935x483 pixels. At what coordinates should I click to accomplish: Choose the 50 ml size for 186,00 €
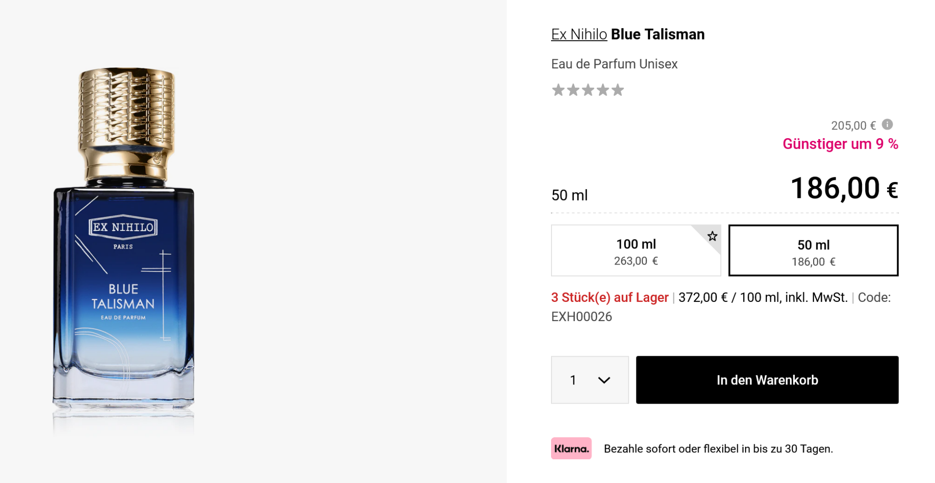tap(813, 251)
